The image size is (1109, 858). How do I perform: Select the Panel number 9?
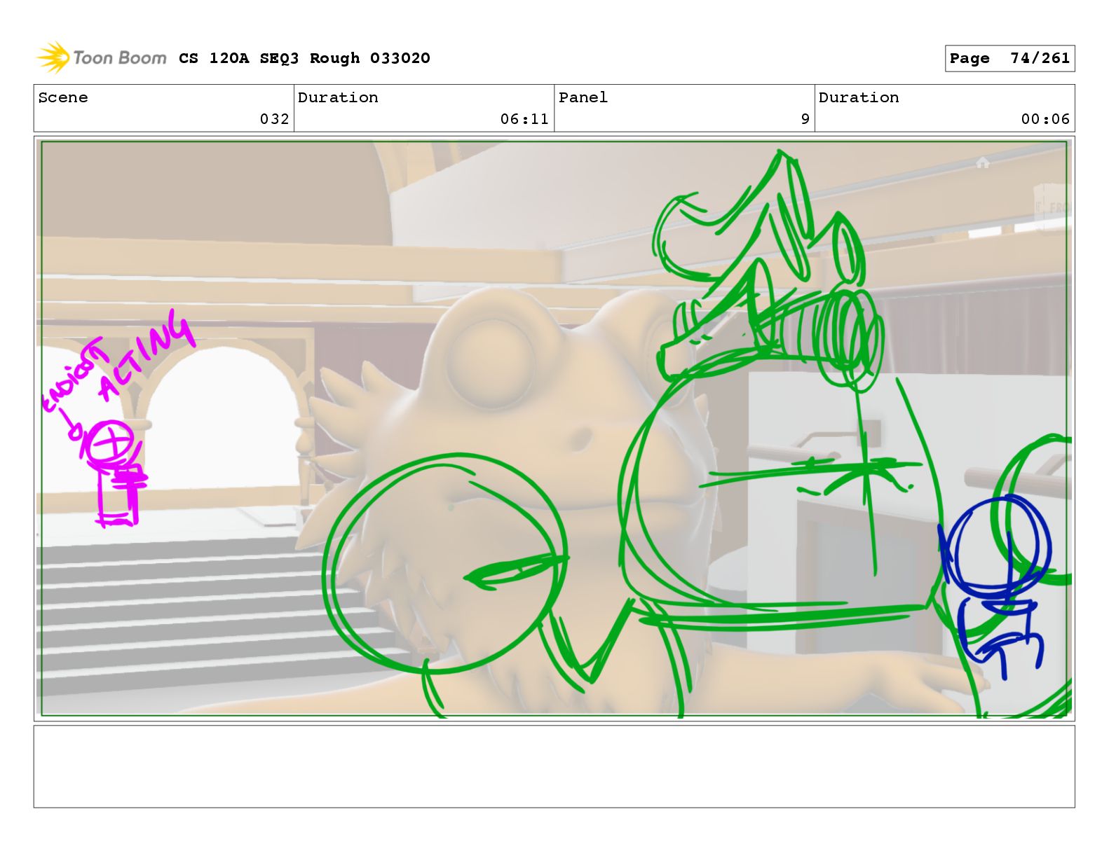tap(805, 119)
